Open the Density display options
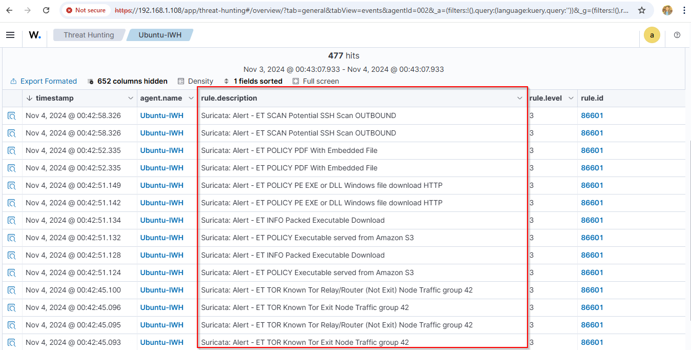Image resolution: width=691 pixels, height=350 pixels. 195,81
